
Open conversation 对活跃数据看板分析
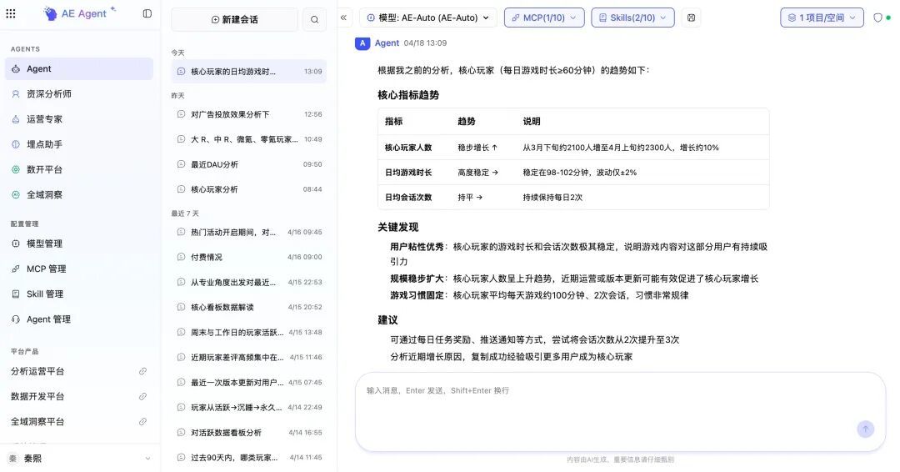[x=248, y=432]
